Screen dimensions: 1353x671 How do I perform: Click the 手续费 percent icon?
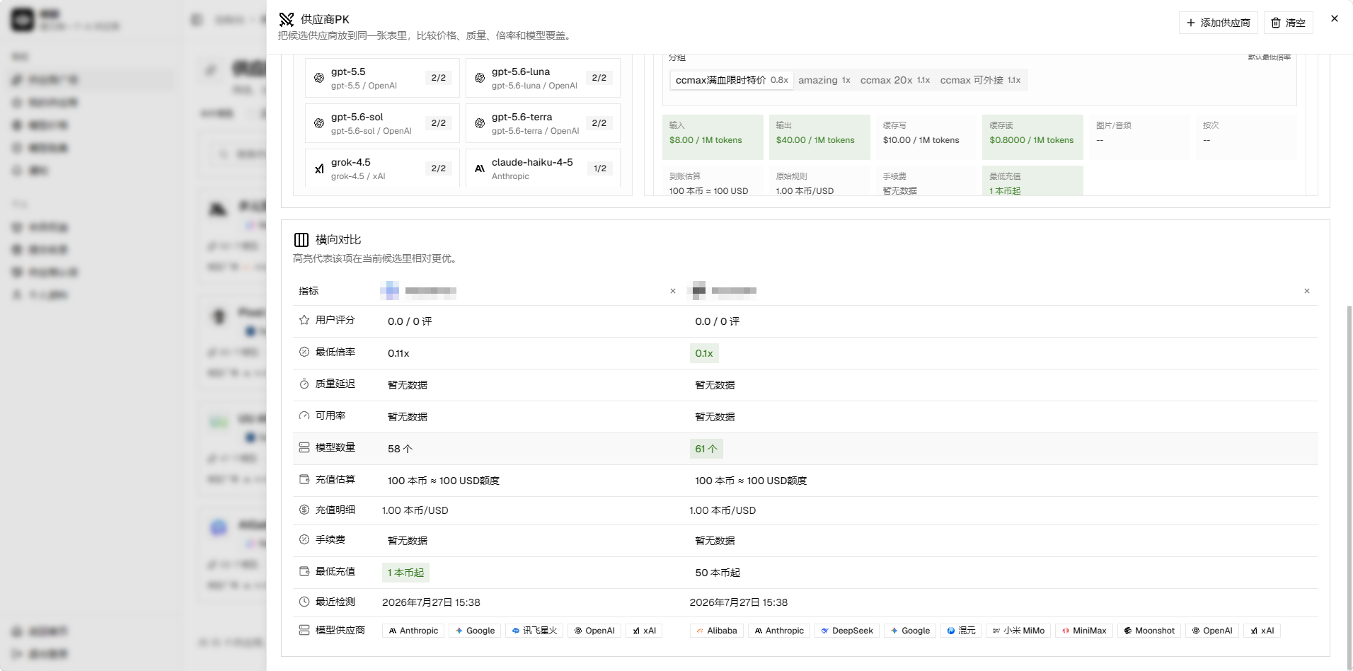pos(304,539)
